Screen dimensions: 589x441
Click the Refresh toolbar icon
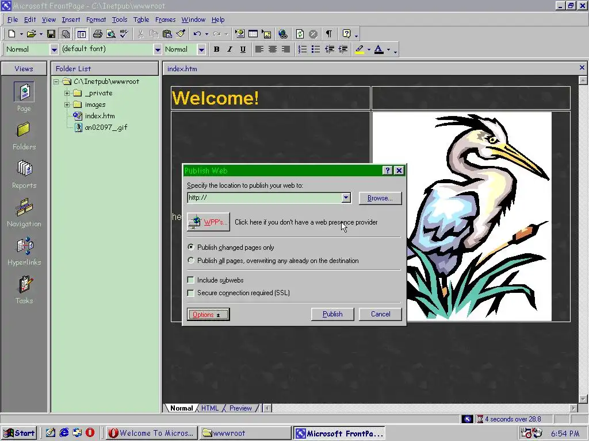coord(300,34)
